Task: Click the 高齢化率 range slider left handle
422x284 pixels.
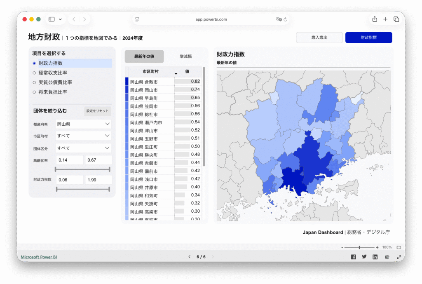Action: 56,169
